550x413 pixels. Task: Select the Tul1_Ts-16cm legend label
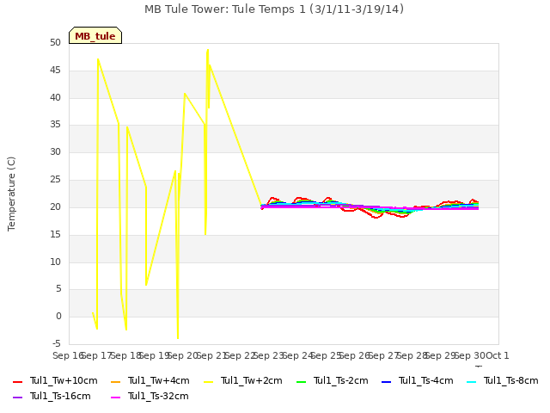point(60,396)
